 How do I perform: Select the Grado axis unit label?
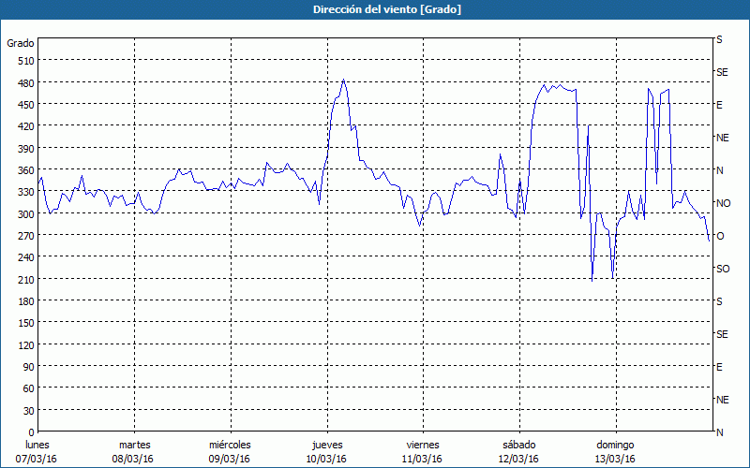click(x=21, y=43)
